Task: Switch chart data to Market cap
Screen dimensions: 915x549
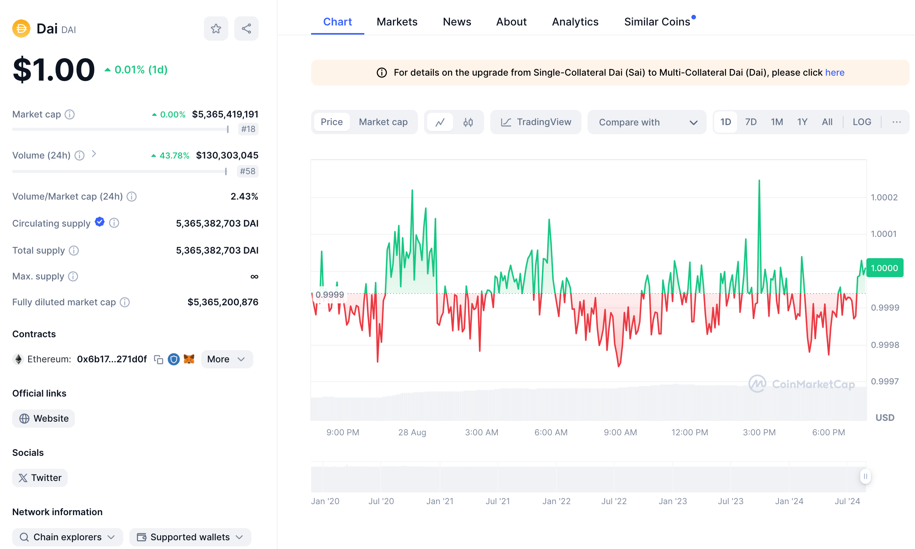Action: coord(383,122)
